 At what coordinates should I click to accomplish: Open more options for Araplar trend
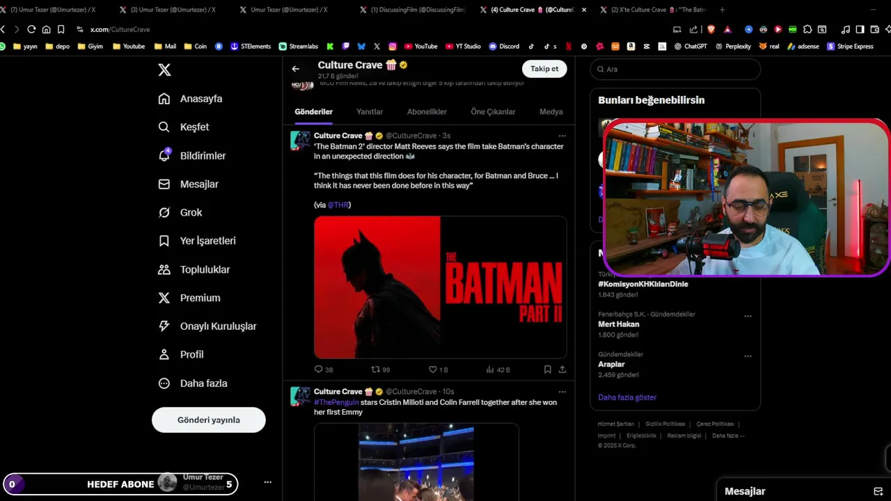click(x=748, y=356)
